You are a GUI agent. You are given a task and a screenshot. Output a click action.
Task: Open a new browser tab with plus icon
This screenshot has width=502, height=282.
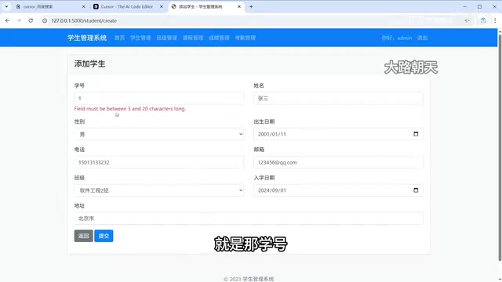[251, 6]
